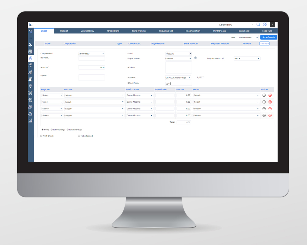Open the magnifier search icon in header
Image resolution: width=307 pixels, height=245 pixels.
[x=258, y=24]
